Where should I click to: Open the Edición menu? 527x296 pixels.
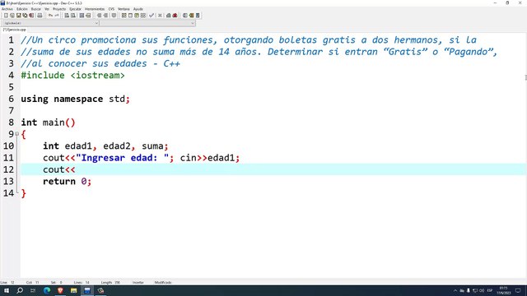22,9
